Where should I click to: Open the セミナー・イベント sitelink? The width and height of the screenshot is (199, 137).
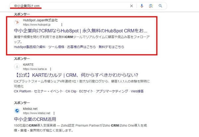click(x=48, y=91)
